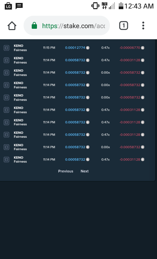
Task: Click the loss amount -0.00006770
Action: point(130,48)
